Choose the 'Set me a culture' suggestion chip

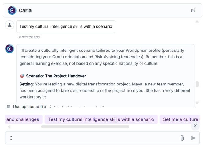[x=180, y=119]
